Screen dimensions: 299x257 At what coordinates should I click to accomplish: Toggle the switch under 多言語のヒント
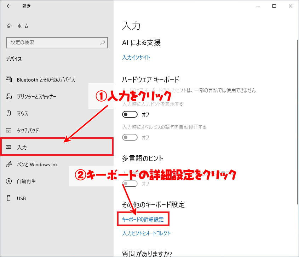(x=130, y=184)
